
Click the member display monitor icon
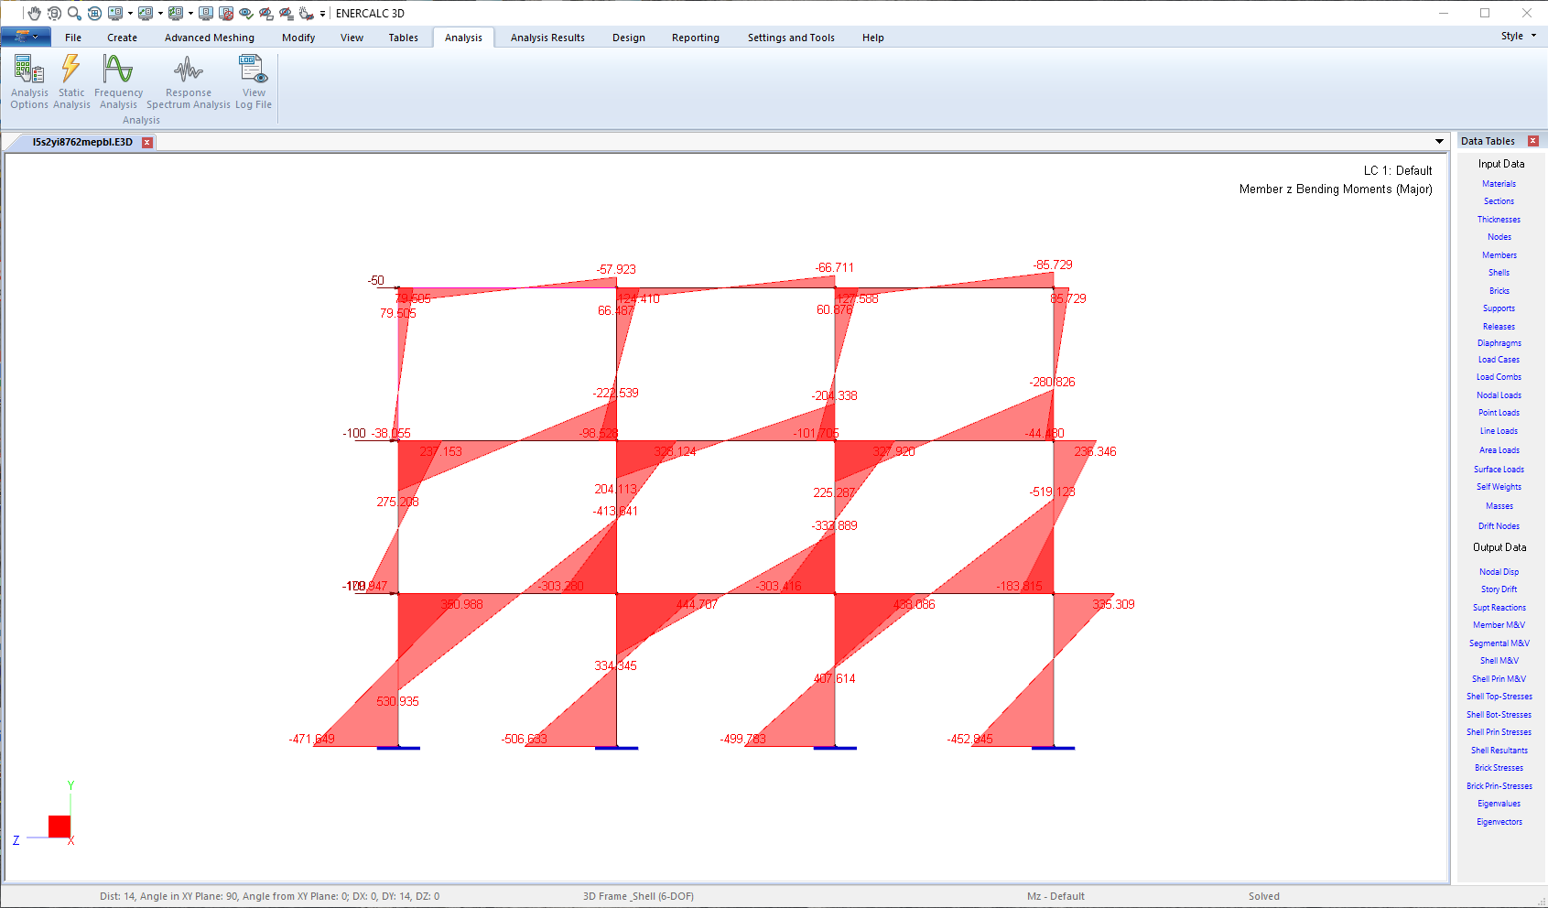pyautogui.click(x=146, y=13)
